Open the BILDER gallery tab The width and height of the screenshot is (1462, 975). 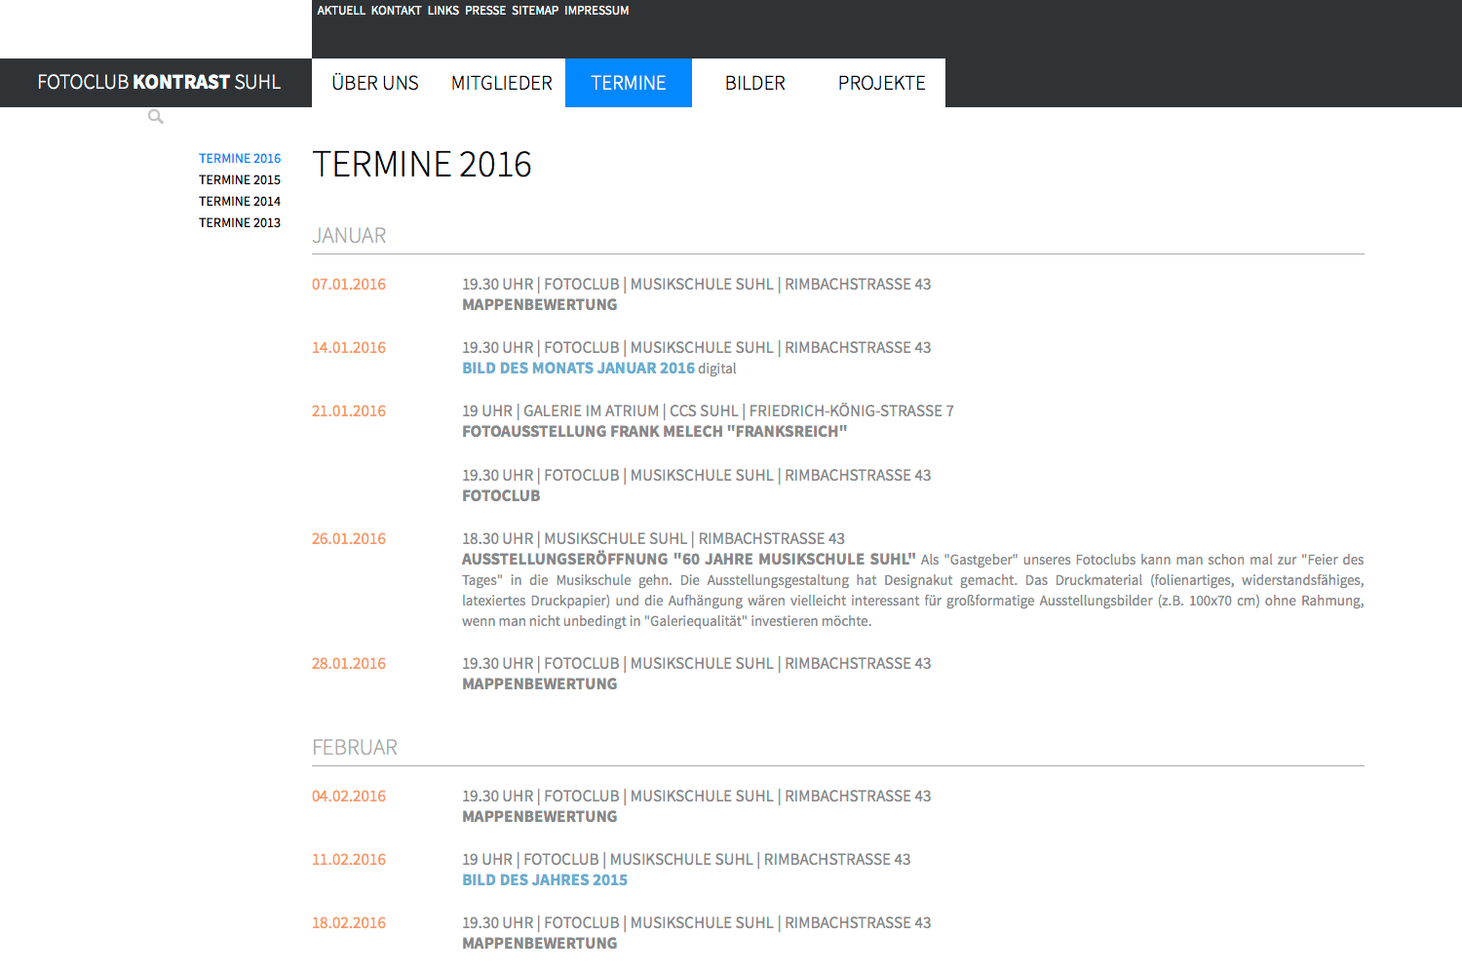click(754, 83)
